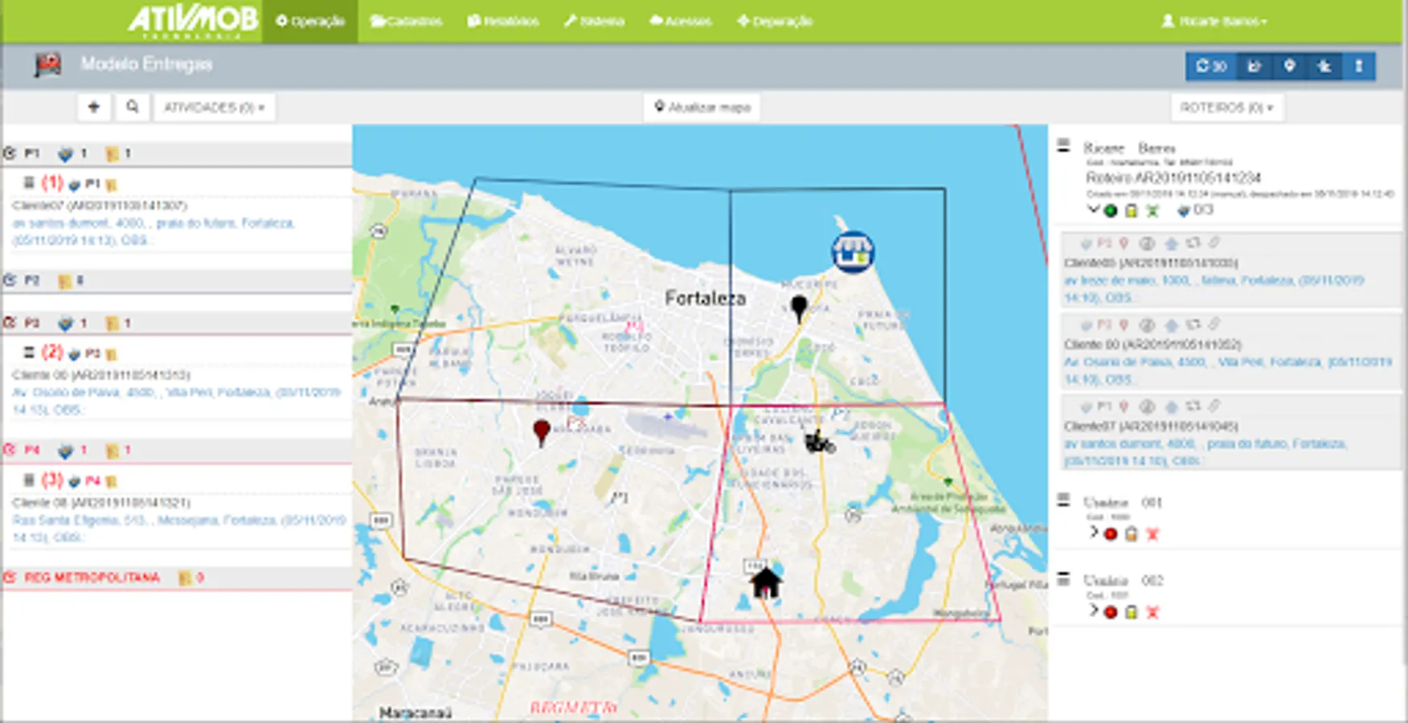Viewport: 1408px width, 723px height.
Task: Click the search magnifier button
Action: tap(133, 107)
